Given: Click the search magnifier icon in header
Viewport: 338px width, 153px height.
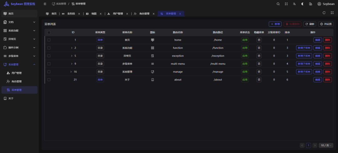Looking at the screenshot, I should 278,4.
